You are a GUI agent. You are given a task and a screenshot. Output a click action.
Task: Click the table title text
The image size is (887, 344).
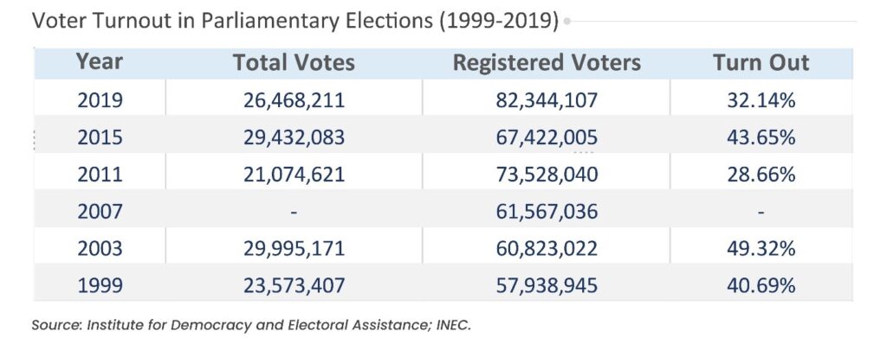coord(295,22)
